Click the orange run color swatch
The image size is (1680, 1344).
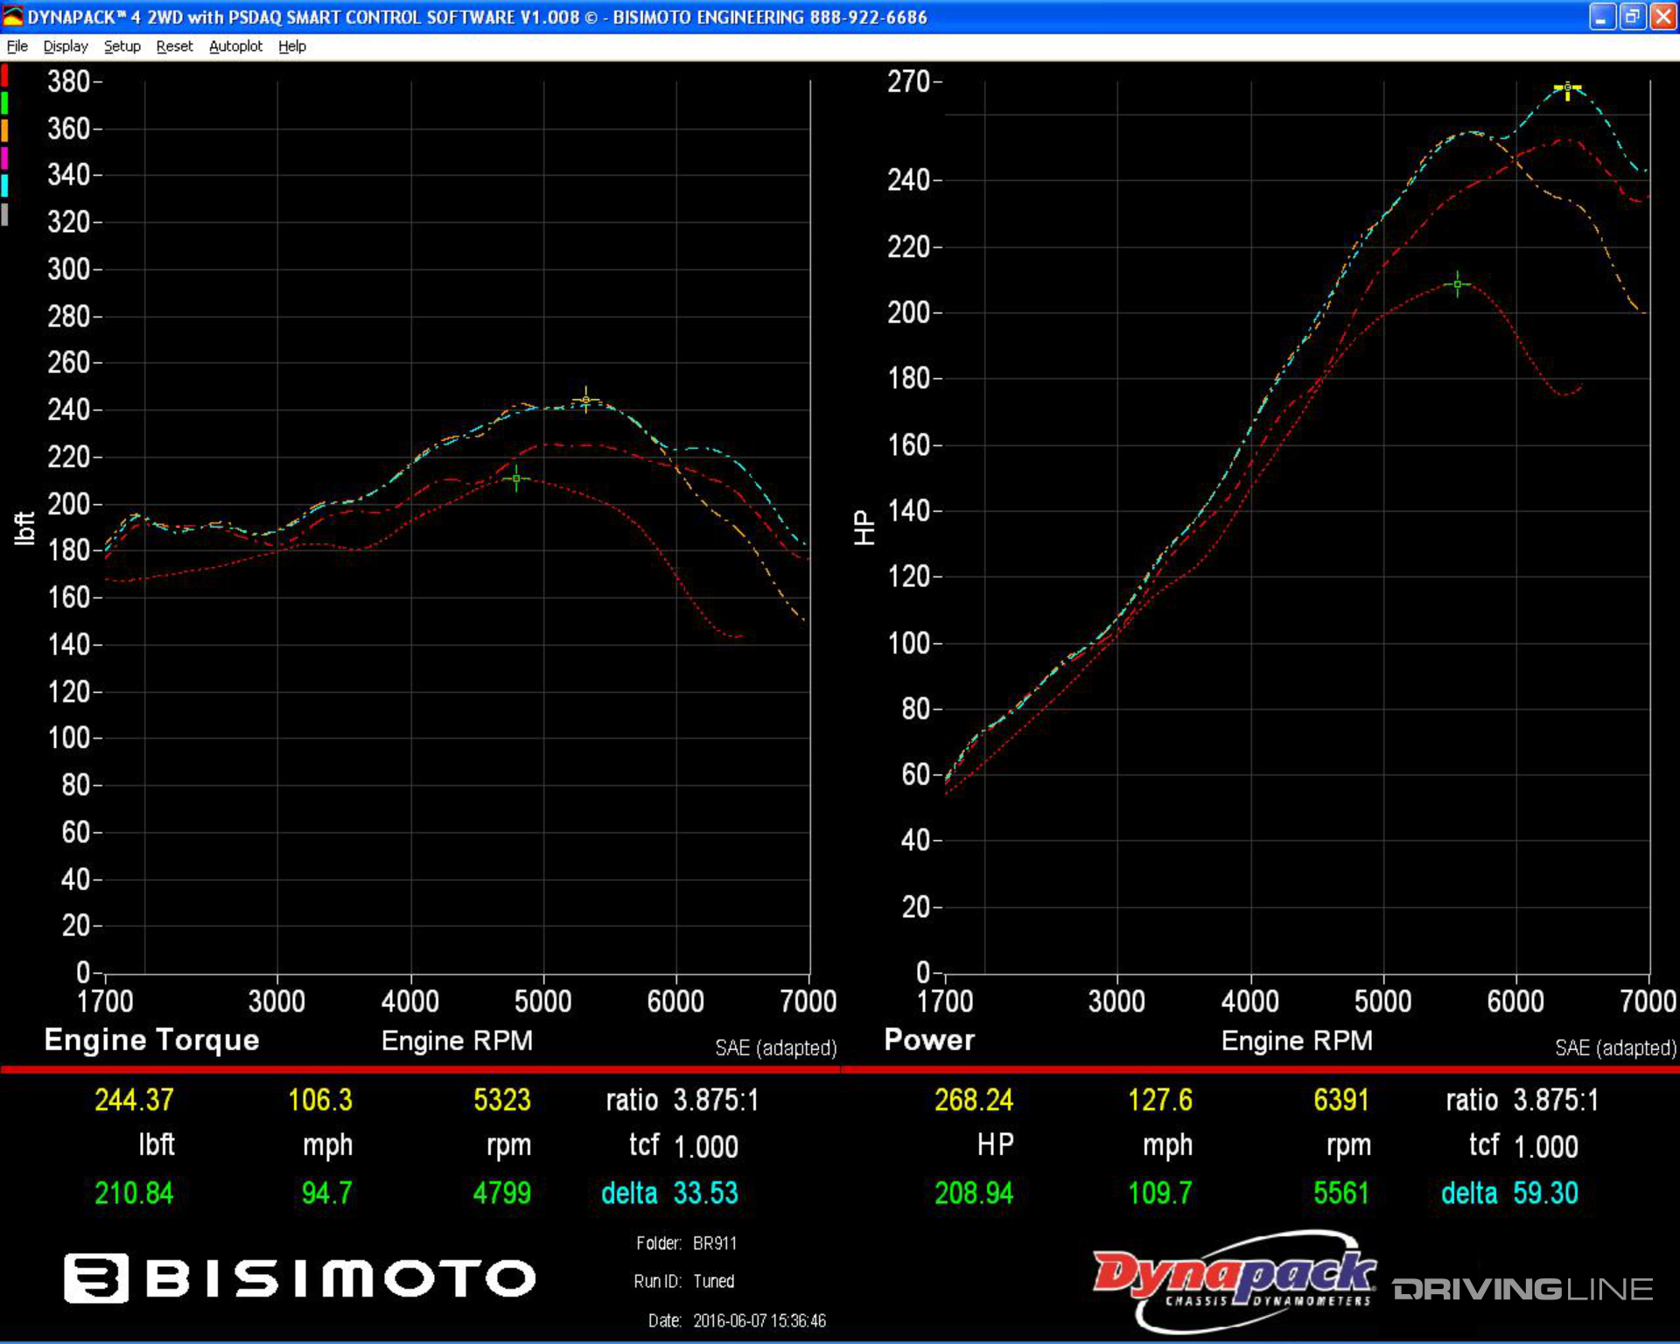pyautogui.click(x=4, y=131)
